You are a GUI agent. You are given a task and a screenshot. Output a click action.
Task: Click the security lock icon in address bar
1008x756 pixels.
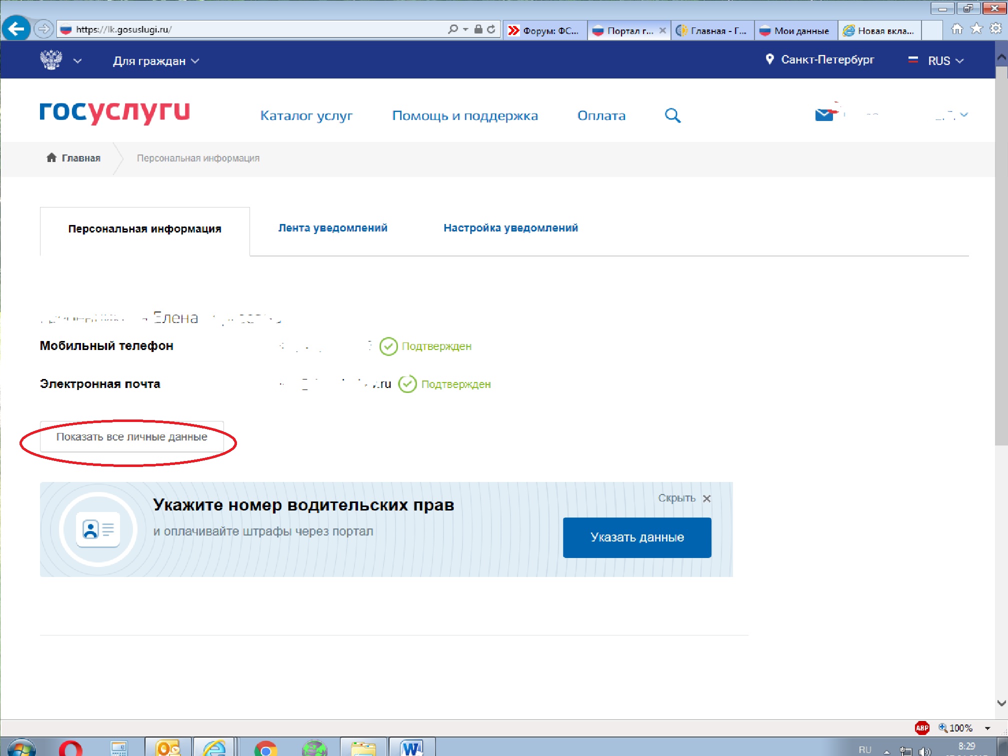click(x=478, y=29)
